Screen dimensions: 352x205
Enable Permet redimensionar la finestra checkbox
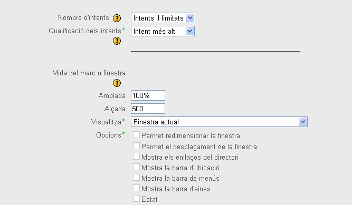tap(136, 135)
